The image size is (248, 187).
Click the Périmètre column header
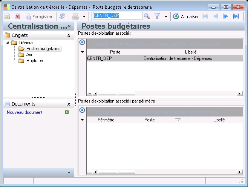click(x=106, y=120)
